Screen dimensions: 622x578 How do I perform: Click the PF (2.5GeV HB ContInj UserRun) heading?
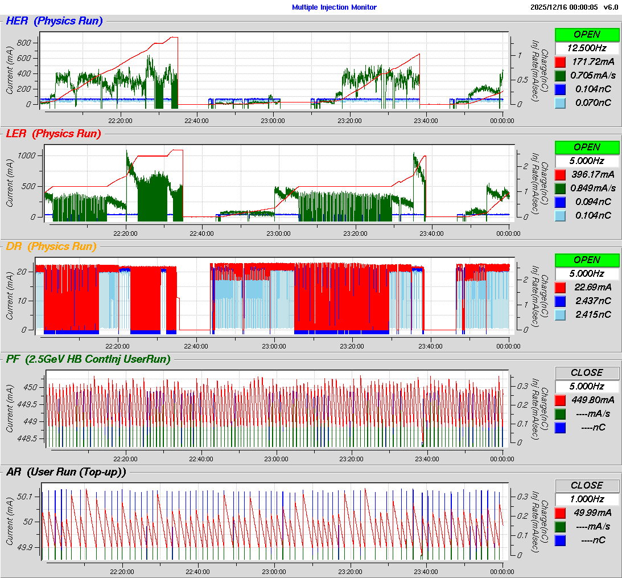[x=88, y=359]
